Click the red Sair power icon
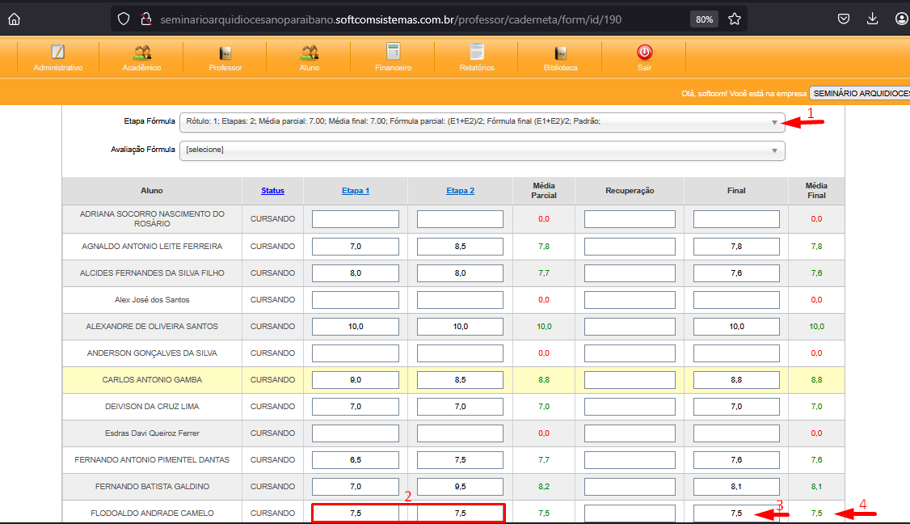 click(644, 53)
